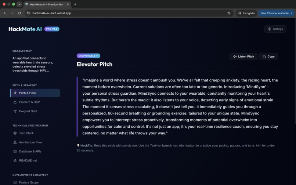
Task: Close the HackMate AI tab
Action: [x=68, y=4]
